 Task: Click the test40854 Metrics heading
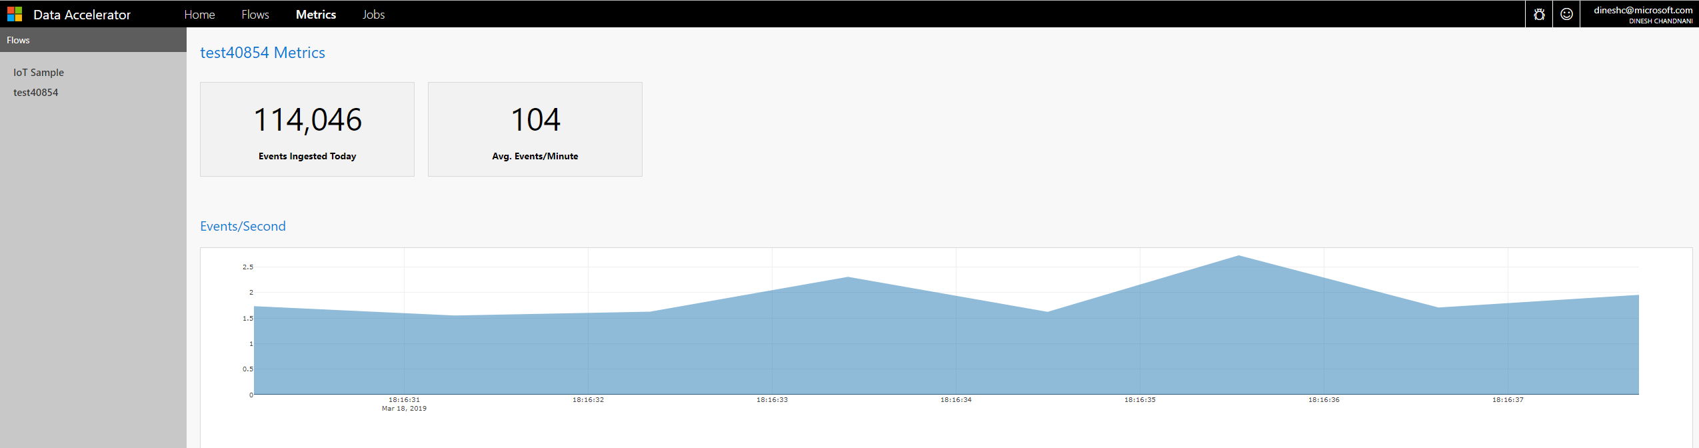tap(263, 53)
